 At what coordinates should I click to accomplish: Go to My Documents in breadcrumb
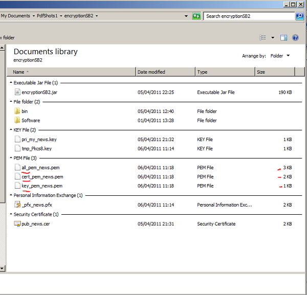(15, 16)
